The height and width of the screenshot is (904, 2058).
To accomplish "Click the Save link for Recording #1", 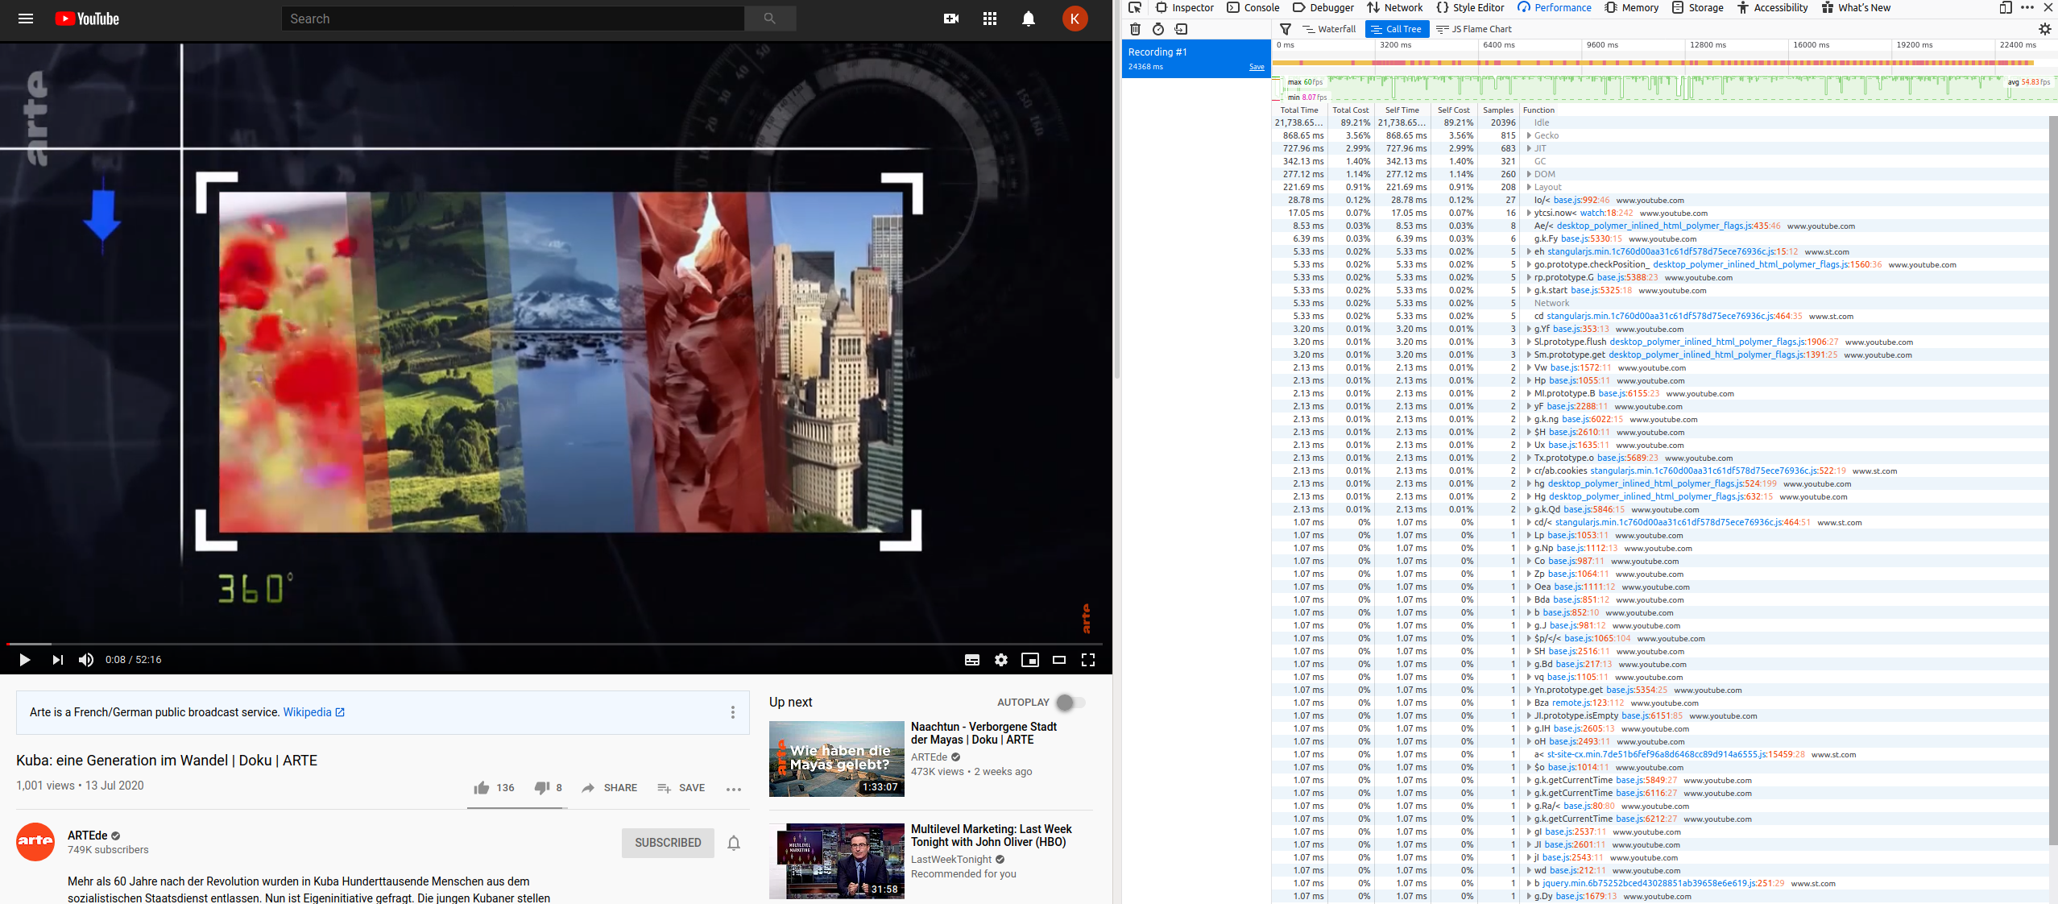I will point(1256,67).
